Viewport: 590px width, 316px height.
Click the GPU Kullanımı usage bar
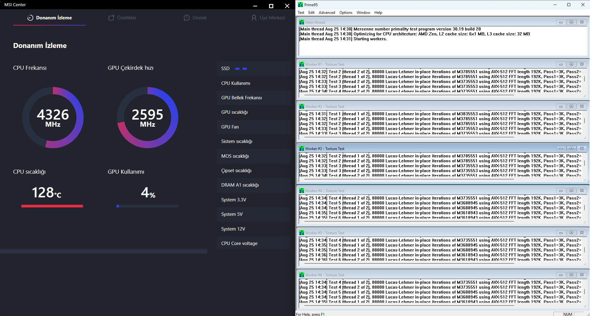(x=148, y=206)
